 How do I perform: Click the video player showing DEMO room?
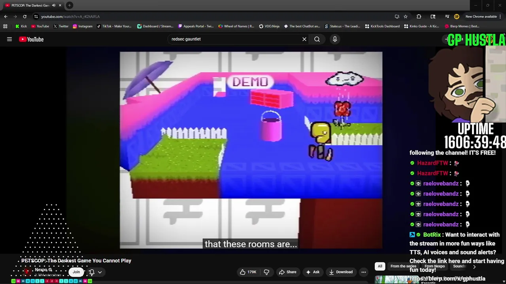click(251, 150)
